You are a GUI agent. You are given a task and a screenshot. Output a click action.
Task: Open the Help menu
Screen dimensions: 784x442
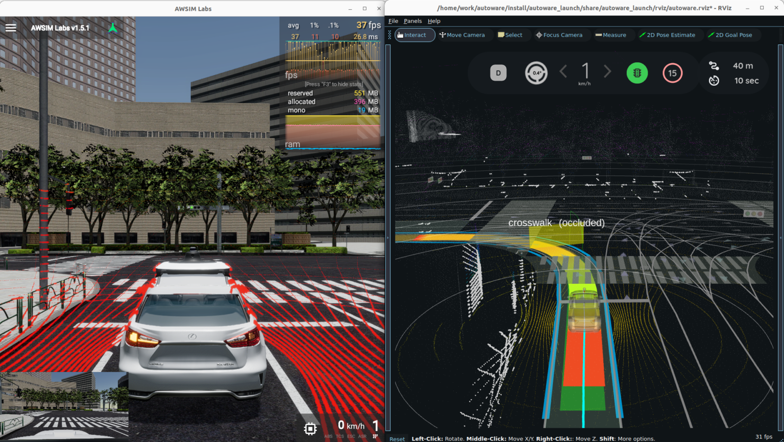434,21
